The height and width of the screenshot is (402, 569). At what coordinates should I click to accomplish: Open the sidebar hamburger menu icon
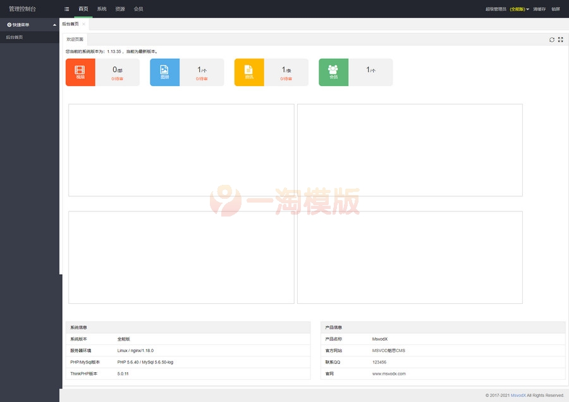point(66,9)
